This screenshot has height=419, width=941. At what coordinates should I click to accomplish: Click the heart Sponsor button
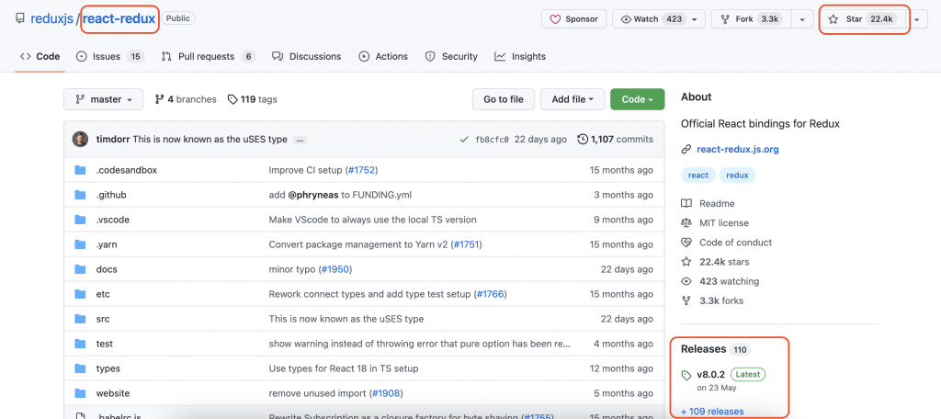(x=573, y=19)
